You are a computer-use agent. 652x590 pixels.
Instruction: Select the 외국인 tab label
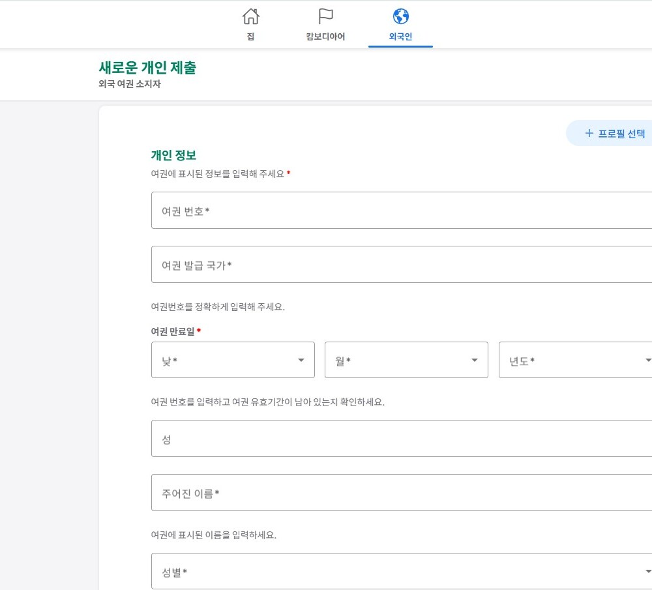(x=400, y=37)
